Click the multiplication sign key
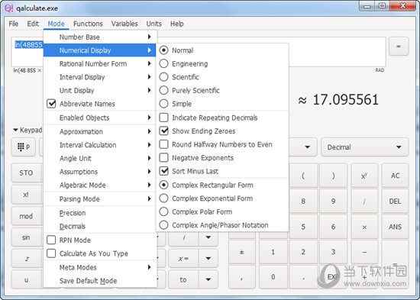Image resolution: width=420 pixels, height=300 pixels. [364, 227]
